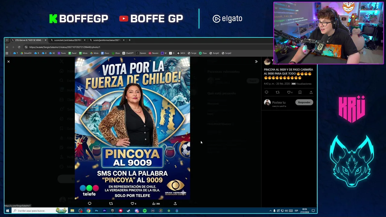Close the x.com/javinforma tab
Viewport: 386px width, 217px height.
123,40
